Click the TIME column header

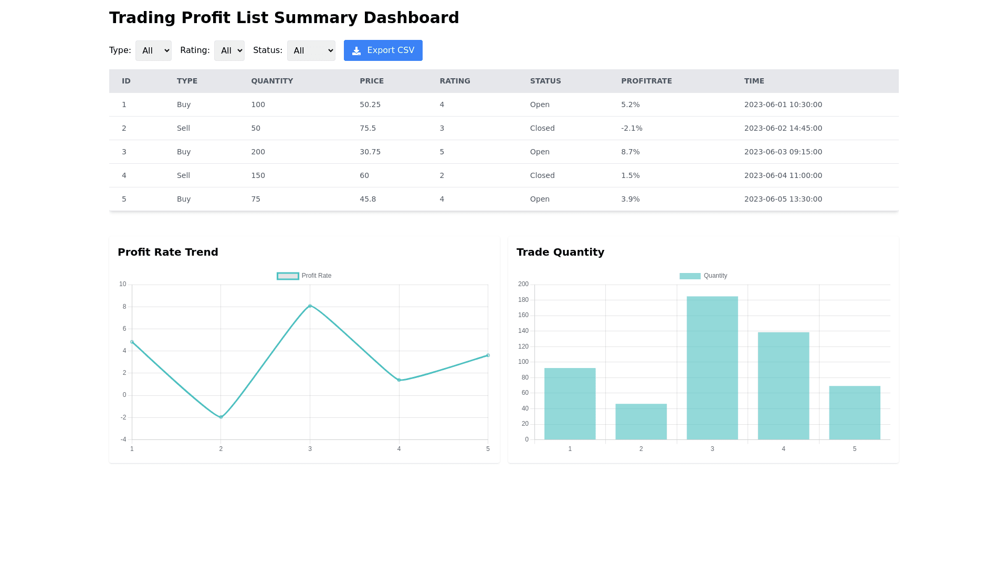coord(754,81)
